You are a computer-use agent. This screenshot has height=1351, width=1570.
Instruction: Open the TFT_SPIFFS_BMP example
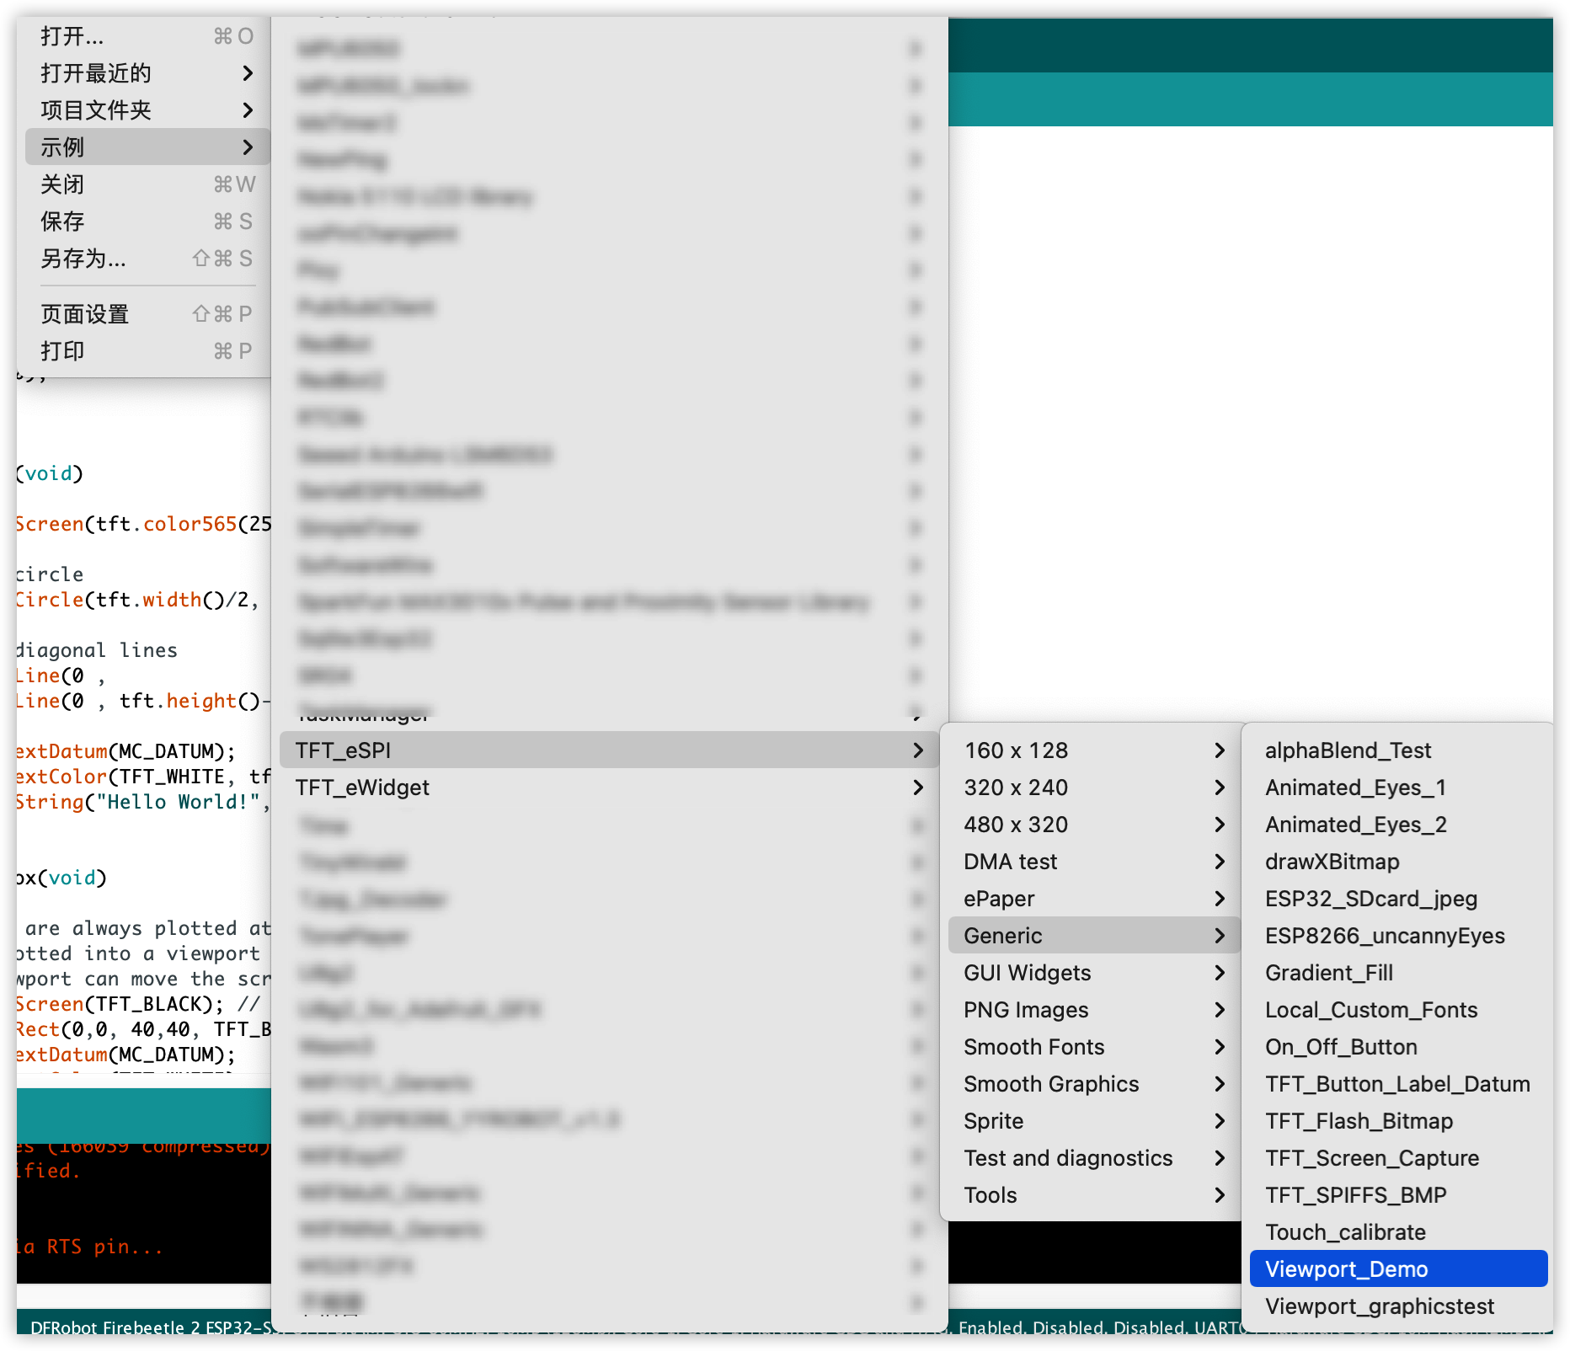coord(1398,1195)
